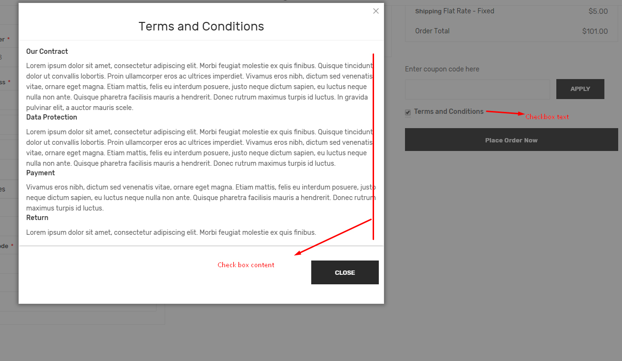Open the Terms and Conditions label link
This screenshot has height=361, width=622.
click(x=449, y=111)
